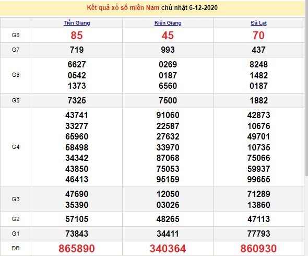Viewport: 308px width, 256px height.
Task: Click the ĐB row label
Action: tap(16, 248)
